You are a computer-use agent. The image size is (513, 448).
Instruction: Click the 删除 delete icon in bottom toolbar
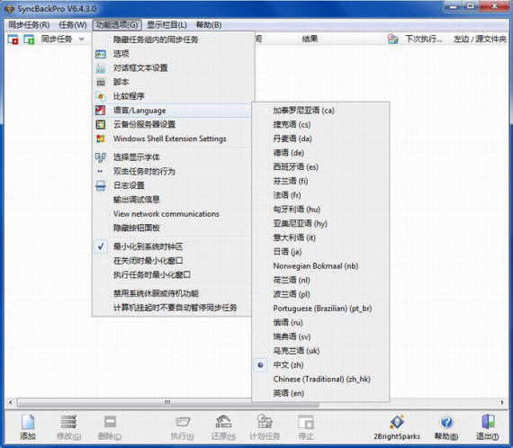[x=110, y=422]
